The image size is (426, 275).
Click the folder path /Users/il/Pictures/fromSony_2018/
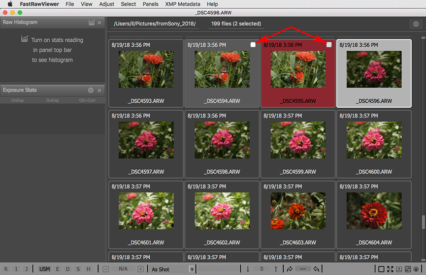[154, 24]
